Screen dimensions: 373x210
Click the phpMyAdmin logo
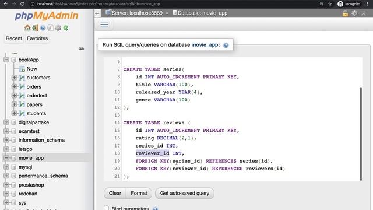click(x=47, y=16)
